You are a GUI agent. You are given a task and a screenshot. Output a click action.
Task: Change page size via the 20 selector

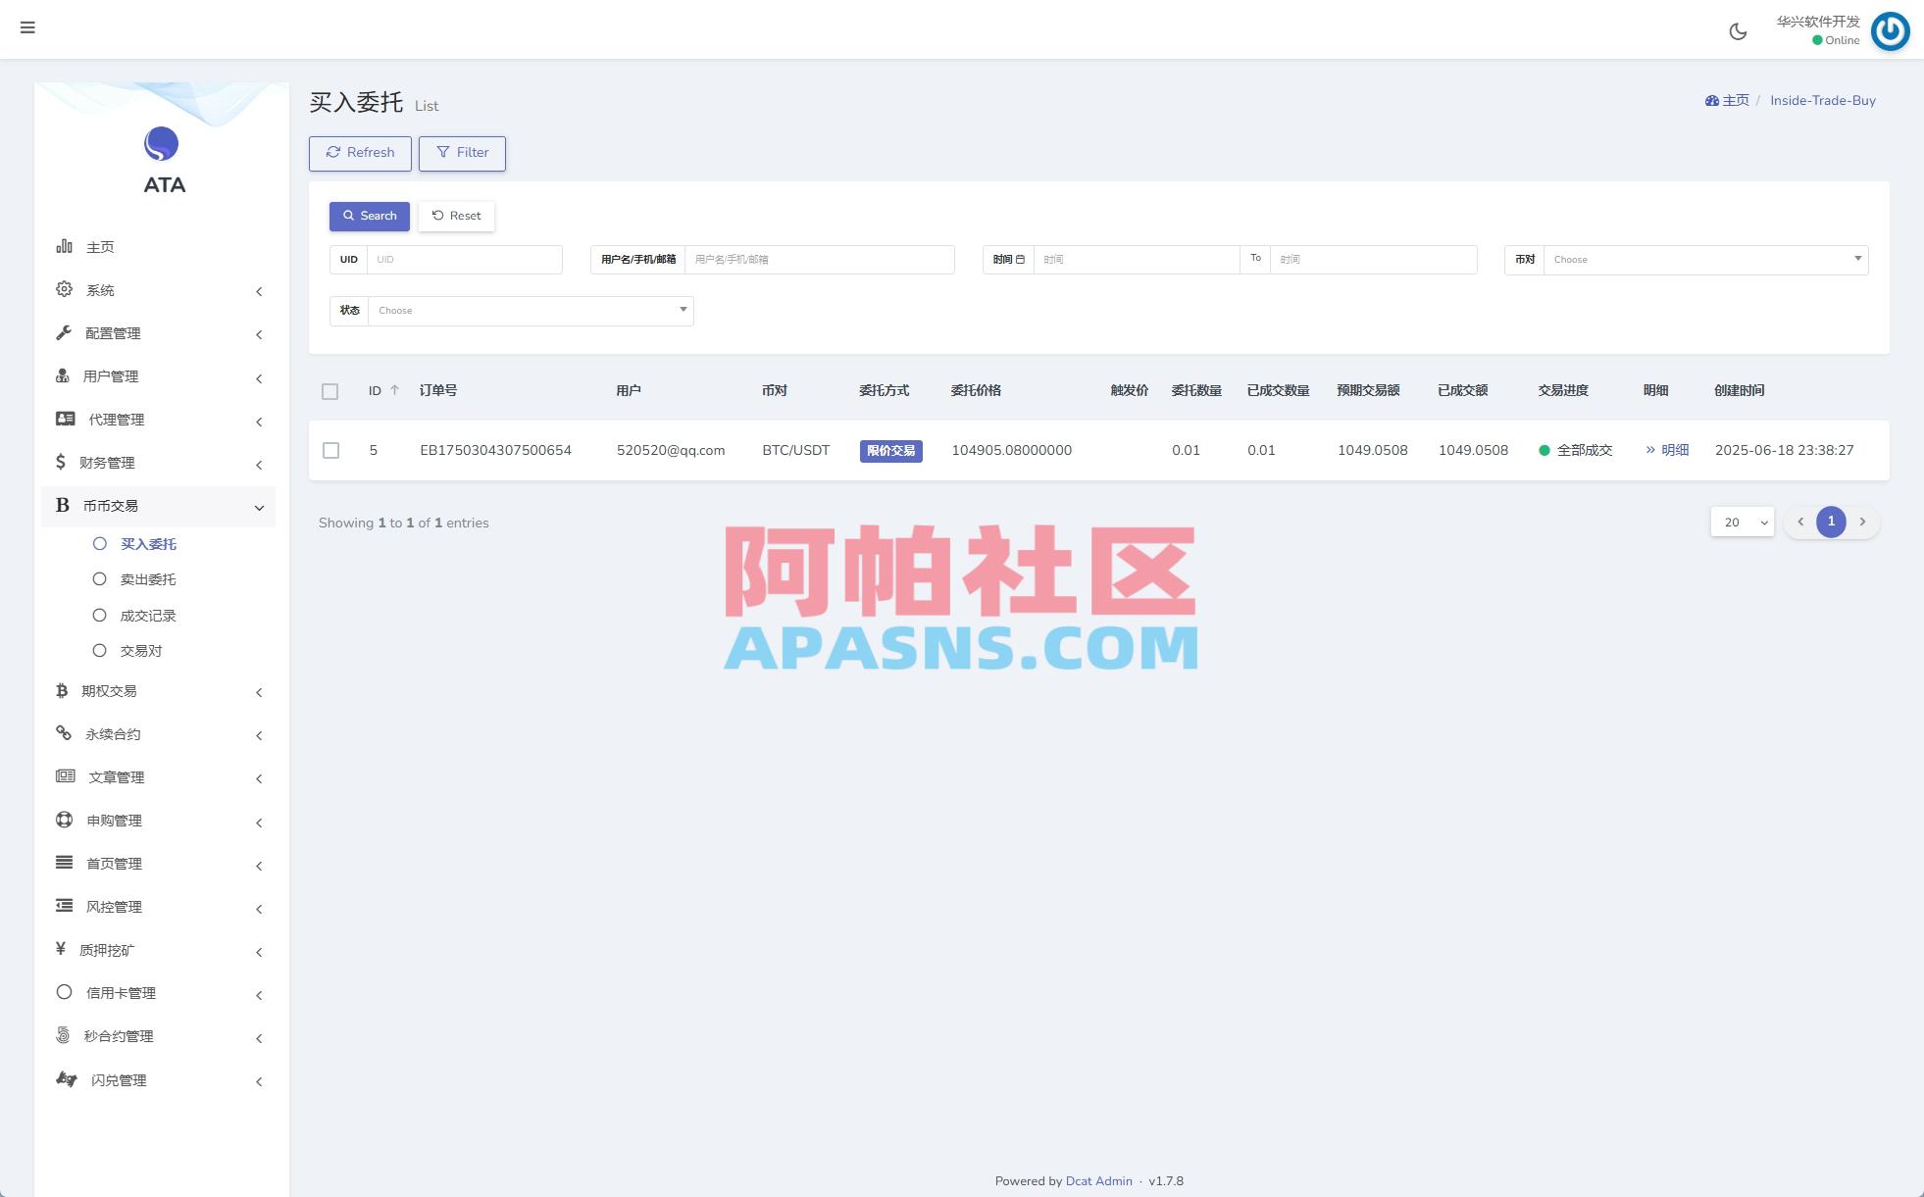pyautogui.click(x=1741, y=523)
